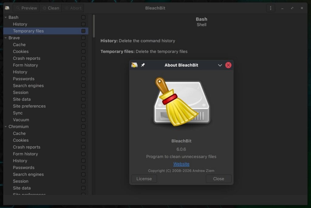Toggle the Brave group checkbox

83,38
